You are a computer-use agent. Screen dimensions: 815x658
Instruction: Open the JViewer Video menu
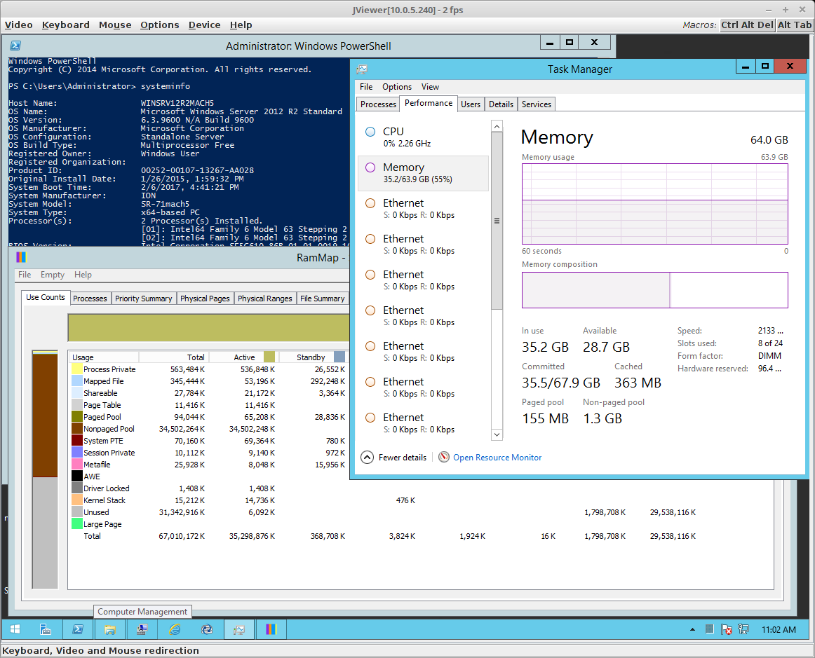[19, 25]
